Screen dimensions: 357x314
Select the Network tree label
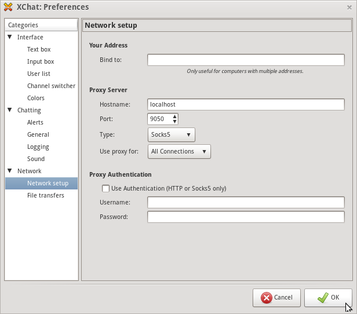click(30, 171)
